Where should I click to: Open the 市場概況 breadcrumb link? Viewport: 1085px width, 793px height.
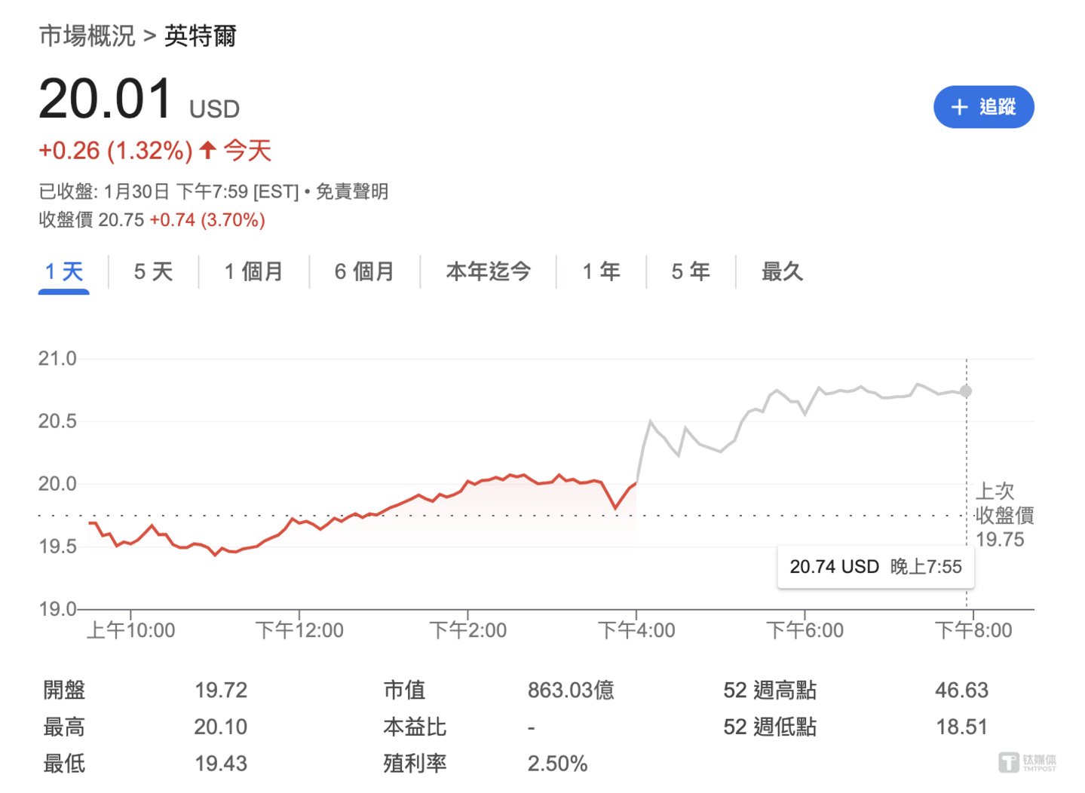coord(87,35)
